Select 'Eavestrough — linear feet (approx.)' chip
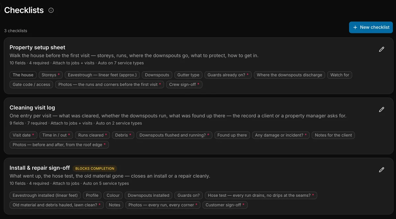The height and width of the screenshot is (219, 396). pos(102,75)
